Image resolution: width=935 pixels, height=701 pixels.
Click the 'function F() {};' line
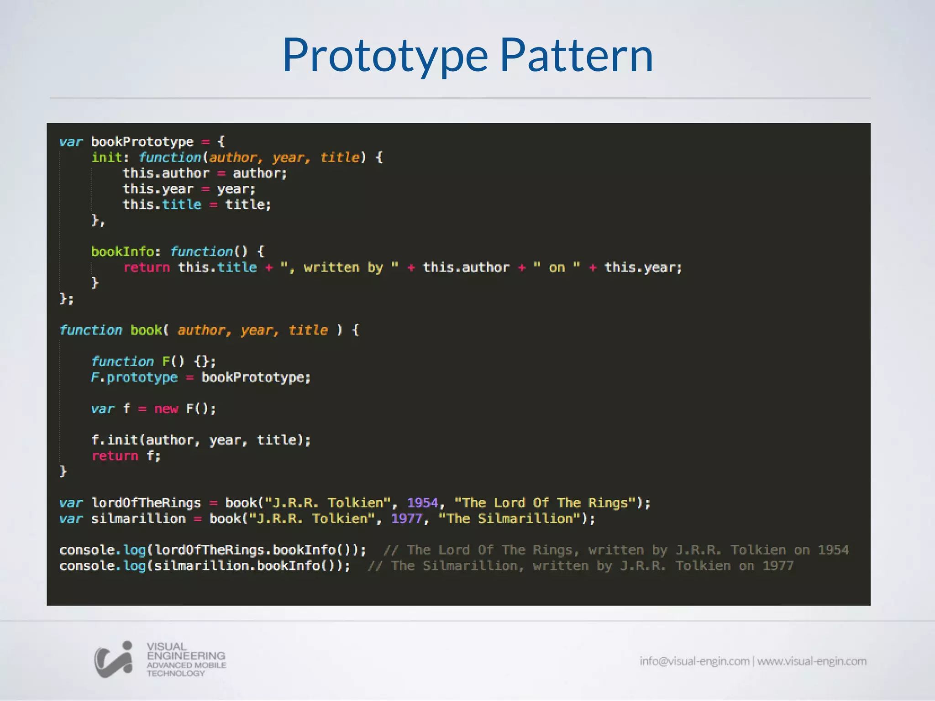click(153, 361)
